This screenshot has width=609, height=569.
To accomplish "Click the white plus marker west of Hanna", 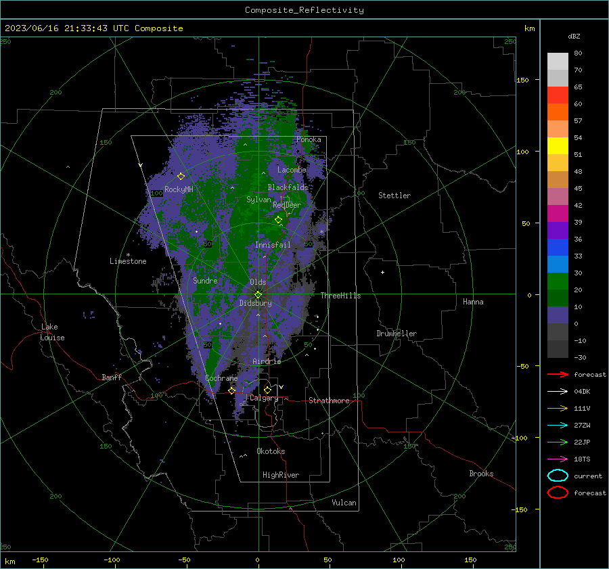I will pos(382,272).
